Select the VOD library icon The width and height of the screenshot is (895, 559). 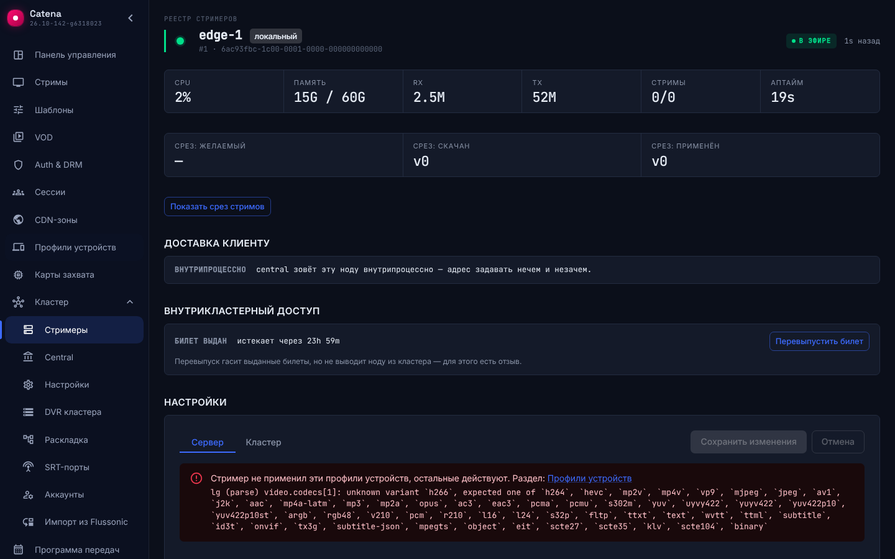tap(19, 137)
